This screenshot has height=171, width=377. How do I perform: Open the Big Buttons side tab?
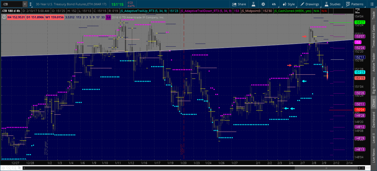pos(373,86)
